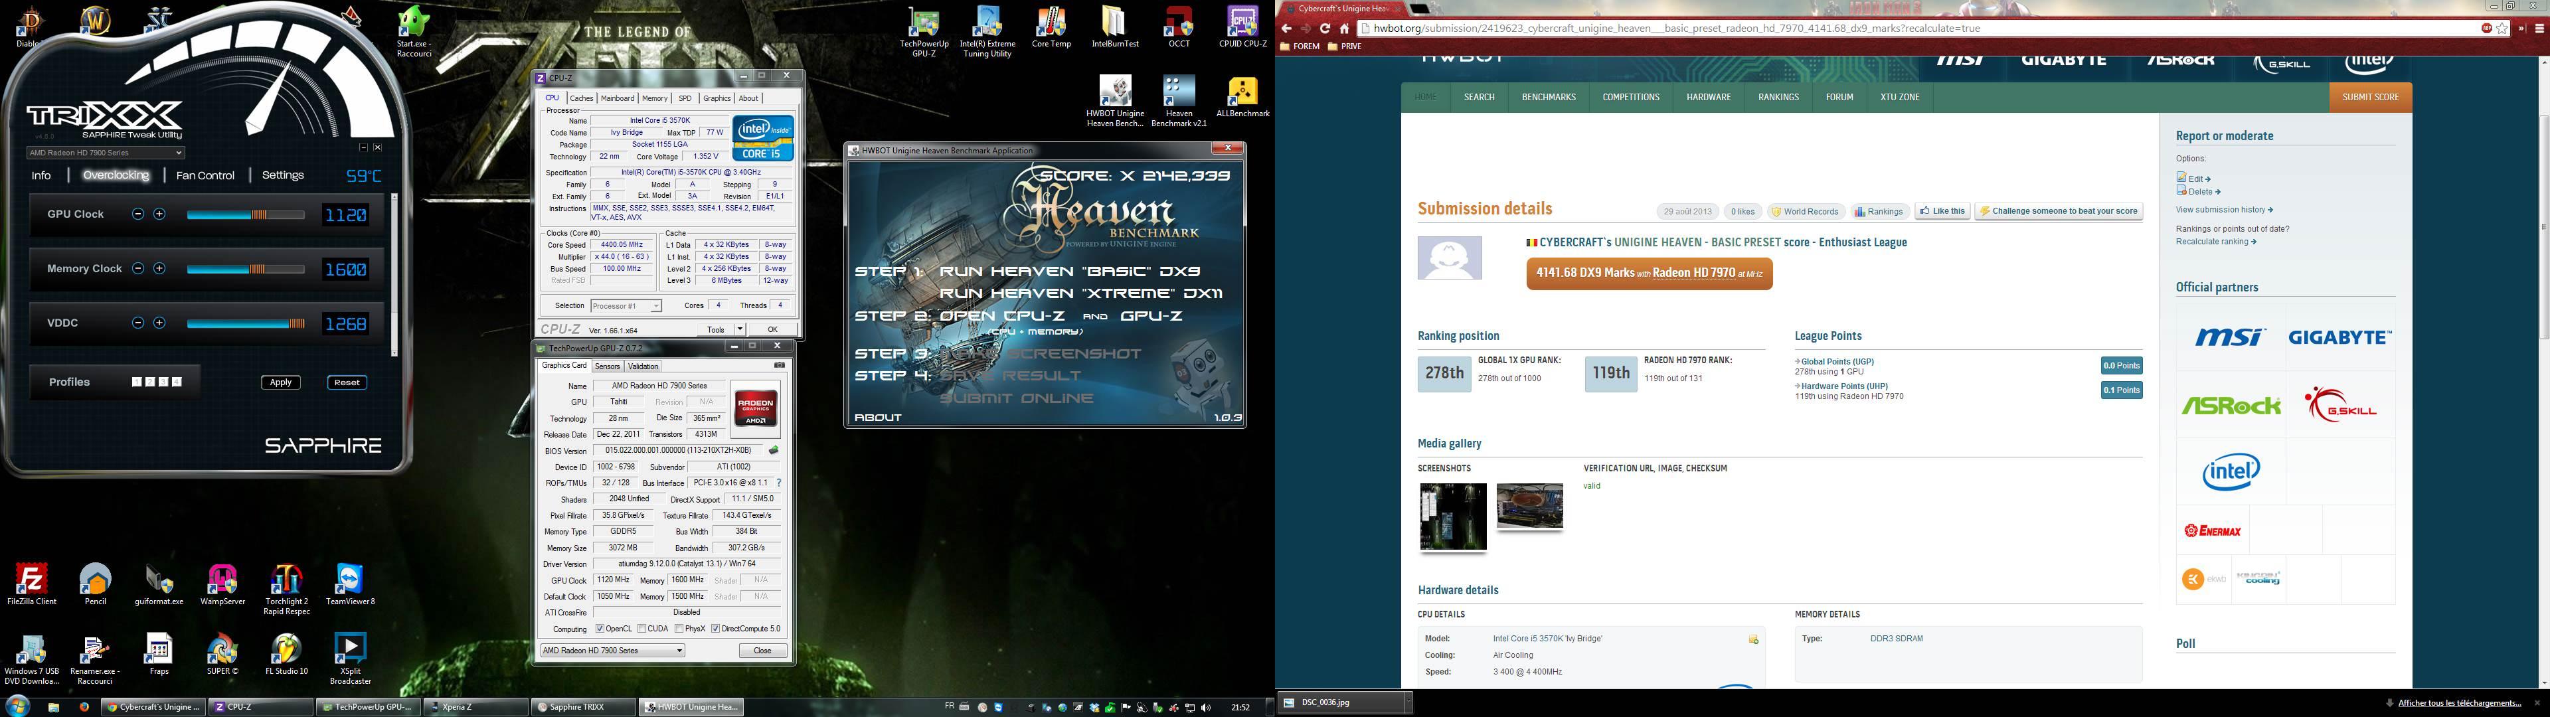The height and width of the screenshot is (717, 2550).
Task: Toggle CUDA checkbox in GPU-Z
Action: tap(642, 629)
